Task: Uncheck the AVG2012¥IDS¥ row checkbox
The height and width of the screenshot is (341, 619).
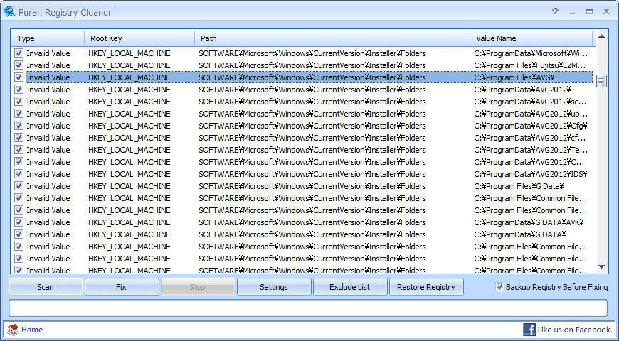Action: click(x=18, y=174)
